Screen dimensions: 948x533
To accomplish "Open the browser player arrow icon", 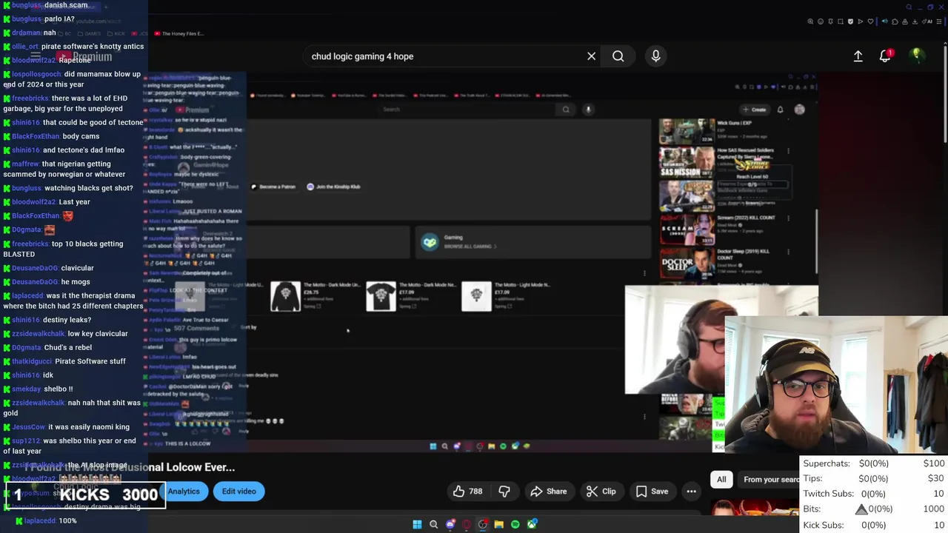I will click(861, 21).
